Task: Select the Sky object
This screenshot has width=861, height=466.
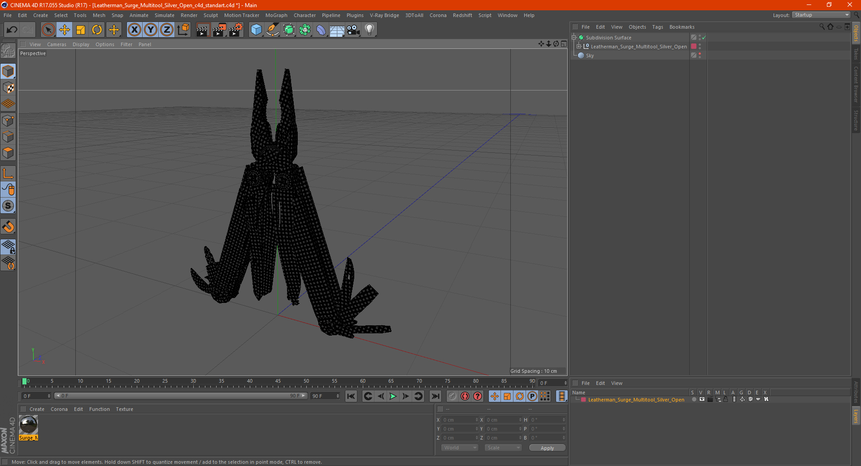Action: [x=590, y=56]
